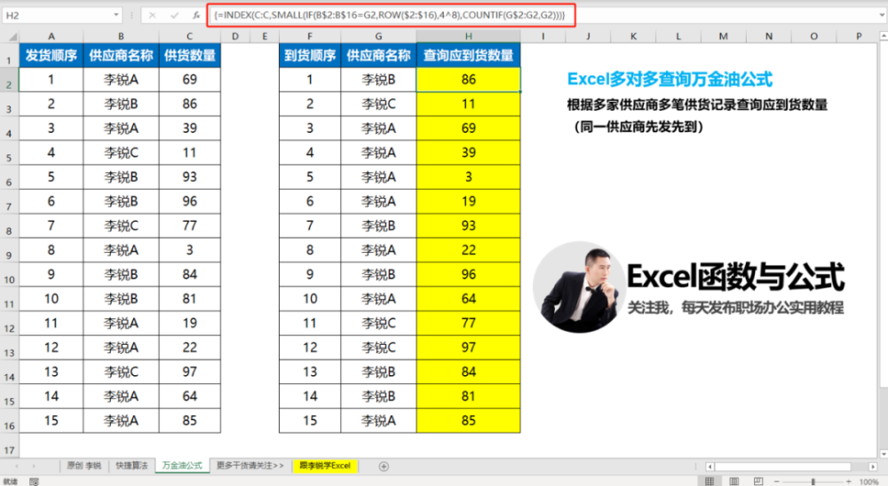The height and width of the screenshot is (486, 888).
Task: Click header cell 查询应到货数量
Action: point(468,56)
